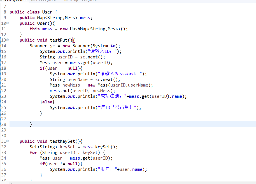This screenshot has width=256, height=184.
Task: Collapse the testKeySet() fold marker at line 31
Action: tap(8, 141)
